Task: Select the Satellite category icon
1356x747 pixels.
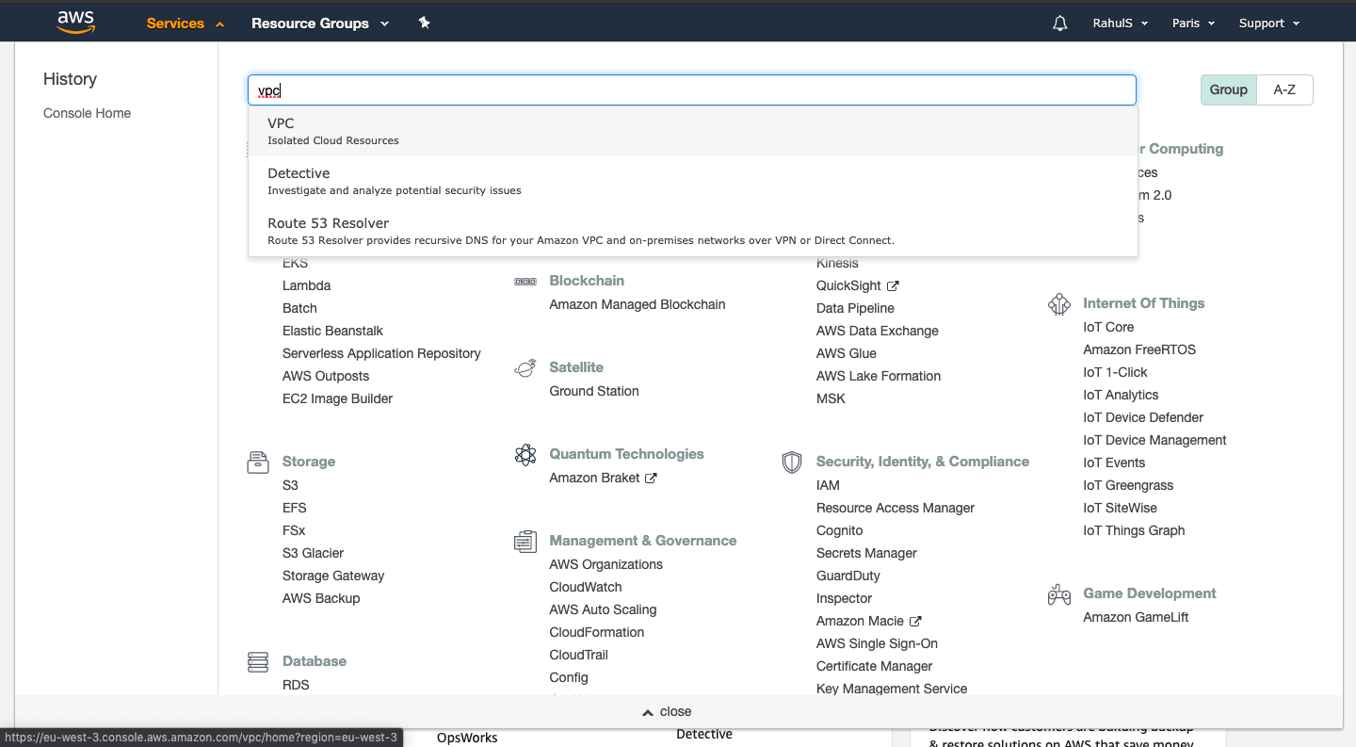Action: click(x=525, y=367)
